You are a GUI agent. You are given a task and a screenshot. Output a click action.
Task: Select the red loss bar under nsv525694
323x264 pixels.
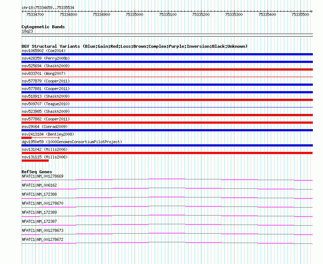[167, 69]
